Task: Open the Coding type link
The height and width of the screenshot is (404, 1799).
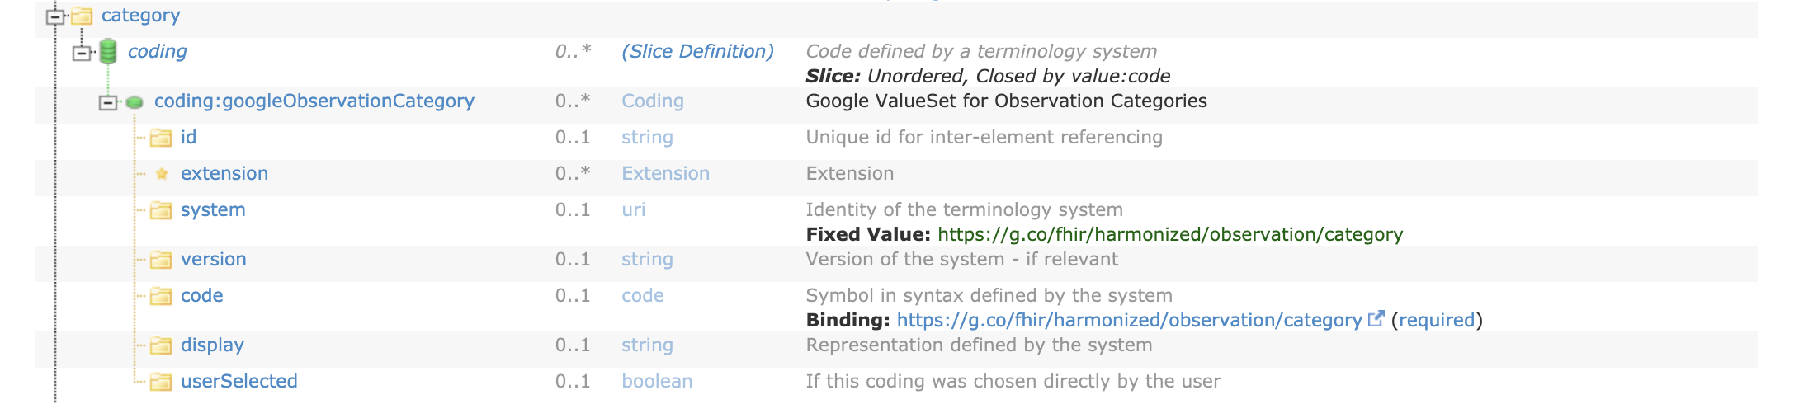Action: point(653,101)
